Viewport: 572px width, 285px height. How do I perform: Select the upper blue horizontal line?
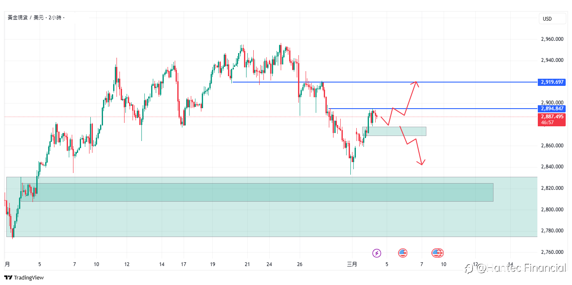tap(384, 82)
